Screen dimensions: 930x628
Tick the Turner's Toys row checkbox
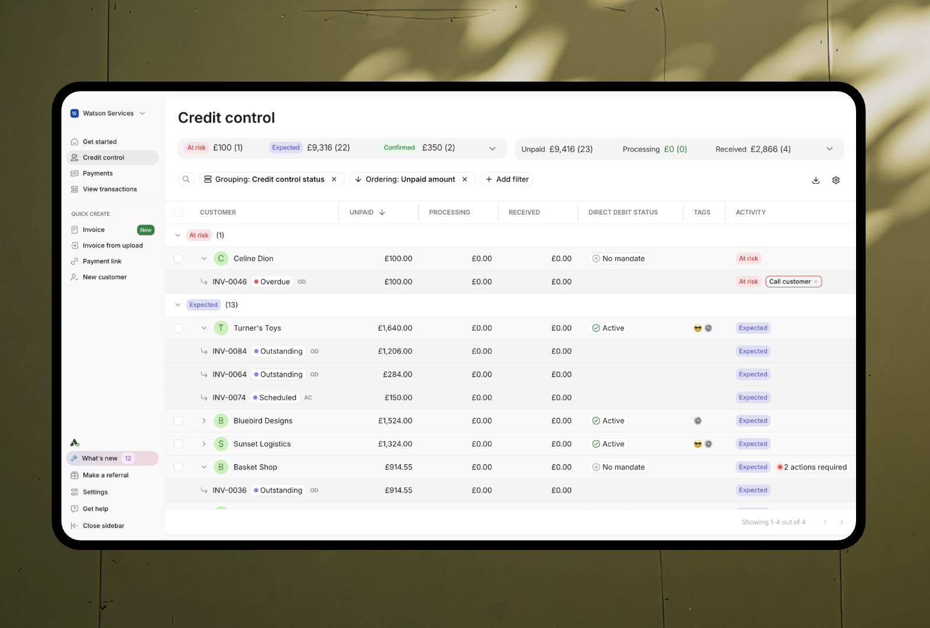[x=178, y=328]
